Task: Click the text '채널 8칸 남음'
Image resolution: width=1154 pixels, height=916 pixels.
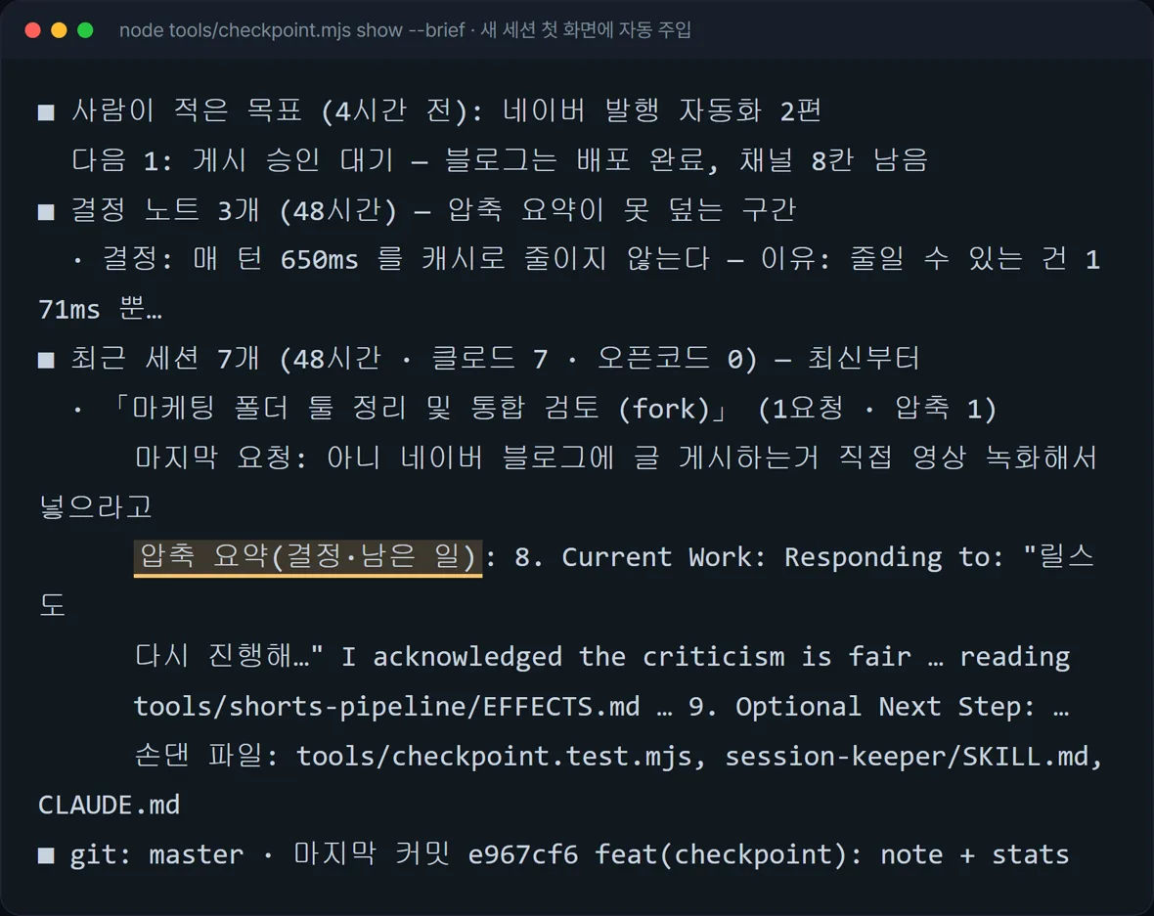Action: (x=833, y=160)
